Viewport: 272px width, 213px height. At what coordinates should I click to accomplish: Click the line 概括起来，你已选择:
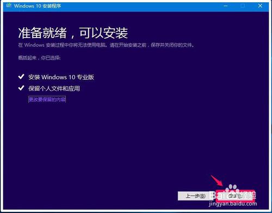[39, 58]
